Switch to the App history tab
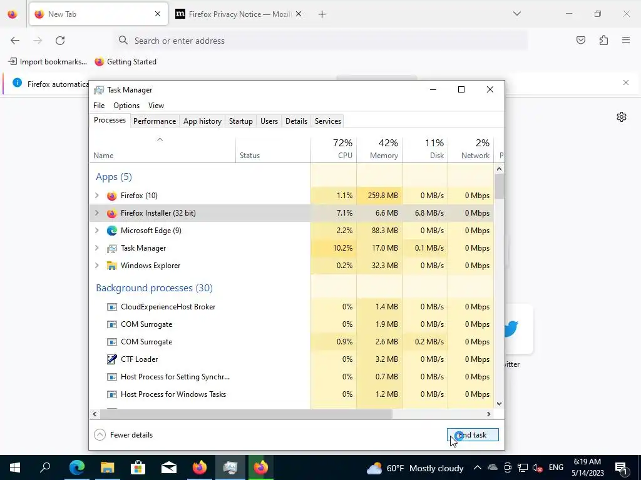The width and height of the screenshot is (641, 480). pos(202,121)
